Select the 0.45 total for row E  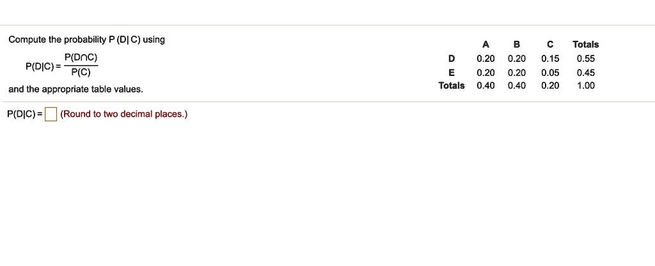click(585, 72)
